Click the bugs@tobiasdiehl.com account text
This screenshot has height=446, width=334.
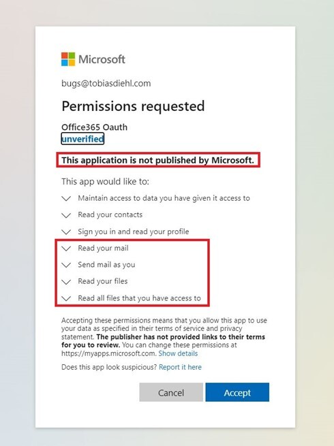(x=106, y=83)
